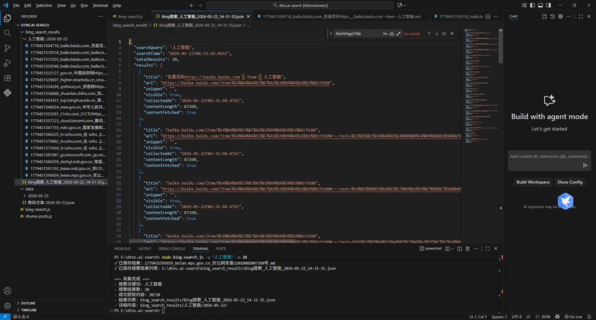Split the editor to the right

488,16
